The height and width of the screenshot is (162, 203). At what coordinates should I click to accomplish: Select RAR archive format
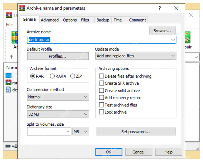tap(33, 76)
